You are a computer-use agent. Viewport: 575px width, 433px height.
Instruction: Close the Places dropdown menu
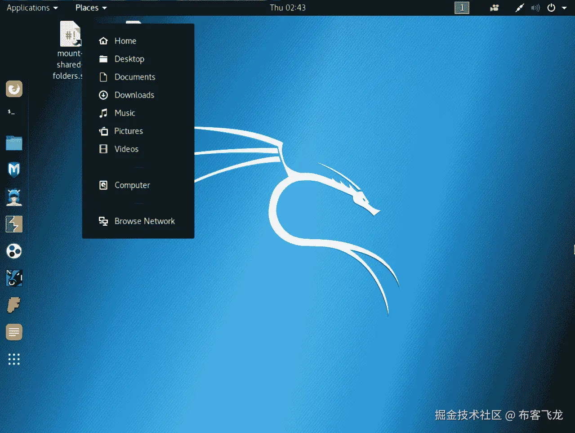[91, 8]
